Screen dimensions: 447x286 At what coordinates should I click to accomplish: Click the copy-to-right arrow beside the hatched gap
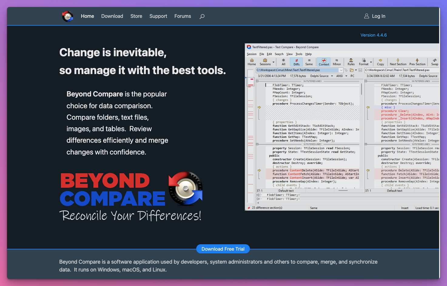click(x=259, y=107)
